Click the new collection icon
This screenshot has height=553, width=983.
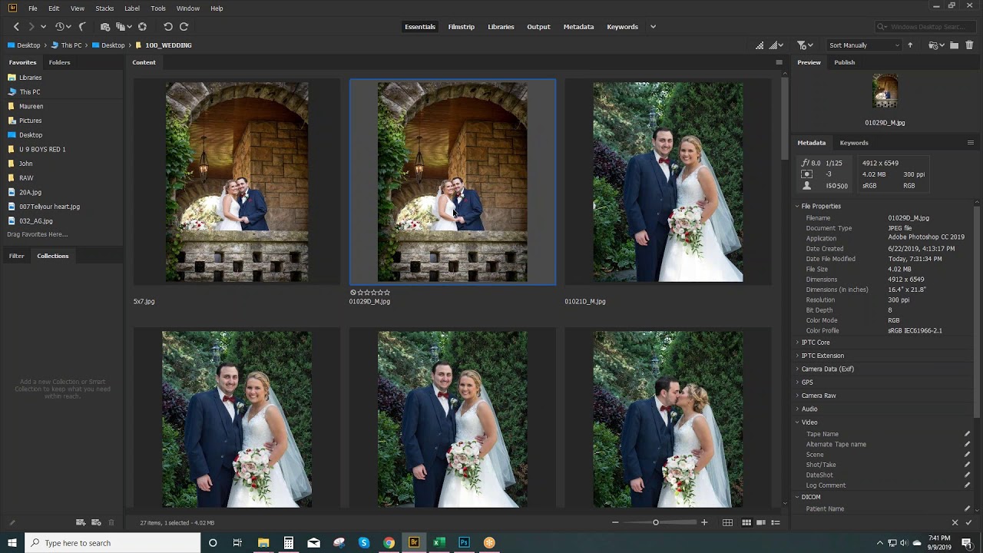click(x=81, y=522)
